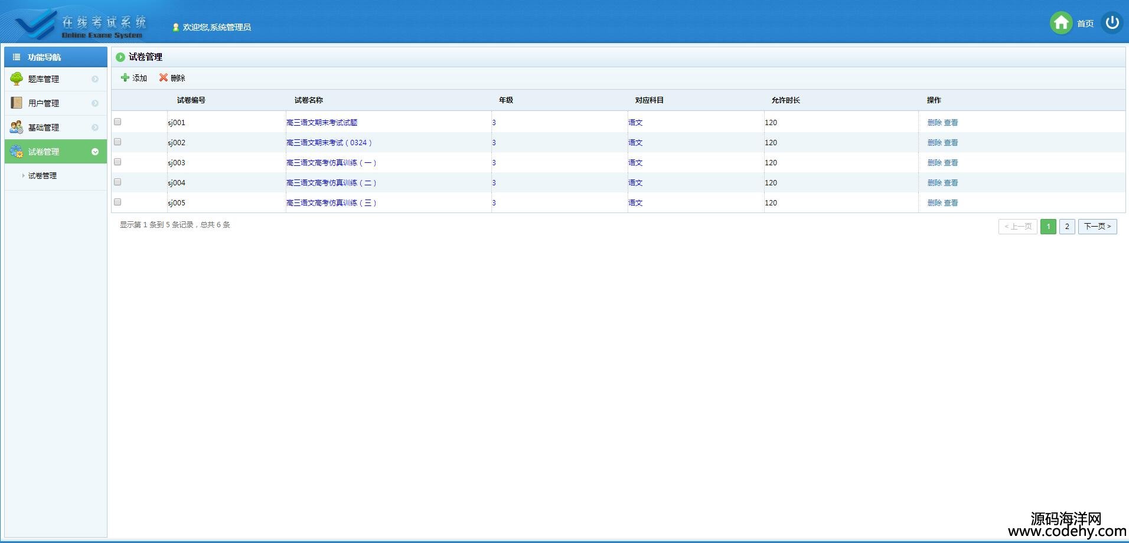Click the green plus add icon
The width and height of the screenshot is (1129, 543).
(x=125, y=78)
